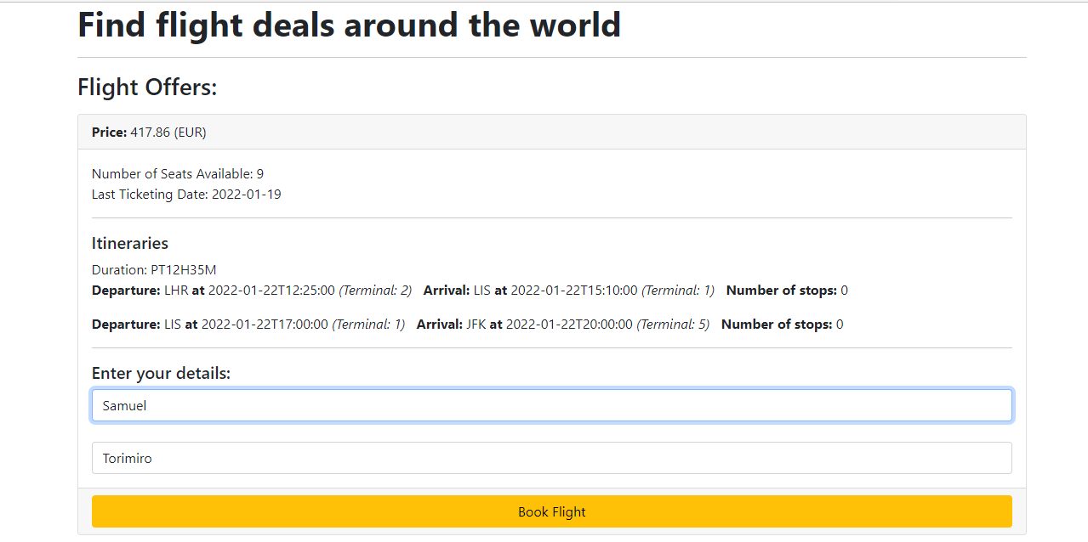Click the LIS departure time 2022-01-22T17:00:00
This screenshot has width=1088, height=542.
265,324
